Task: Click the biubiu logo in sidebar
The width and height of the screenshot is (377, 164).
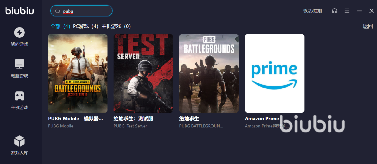Action: tap(20, 11)
